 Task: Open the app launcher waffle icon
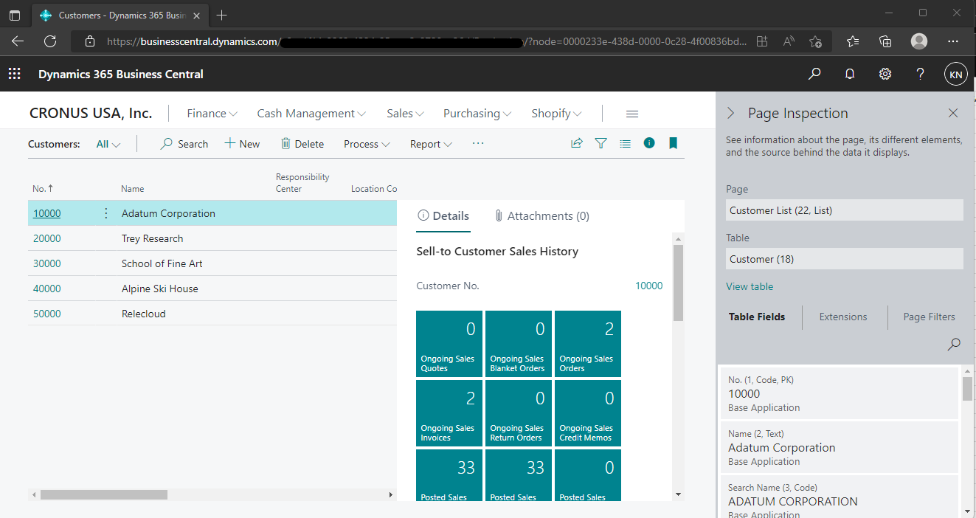[x=14, y=74]
